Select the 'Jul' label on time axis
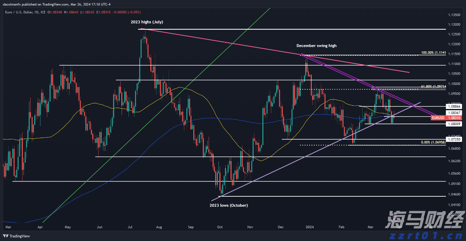 [x=130, y=226]
